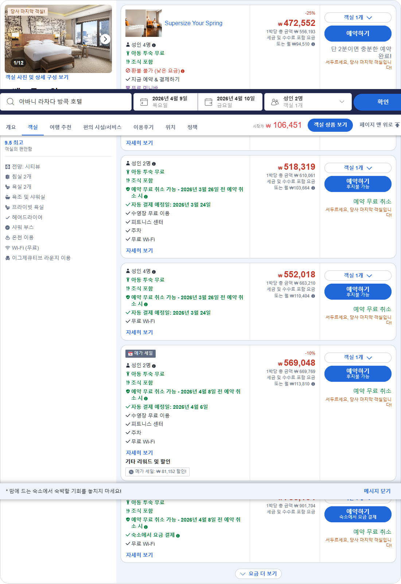Book the ₩552,018 offer with 예약하기
This screenshot has height=584, width=401.
coord(358,292)
